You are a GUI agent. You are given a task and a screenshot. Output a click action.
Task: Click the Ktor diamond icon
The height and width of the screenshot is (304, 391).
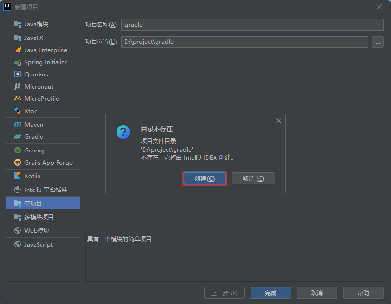(18, 111)
